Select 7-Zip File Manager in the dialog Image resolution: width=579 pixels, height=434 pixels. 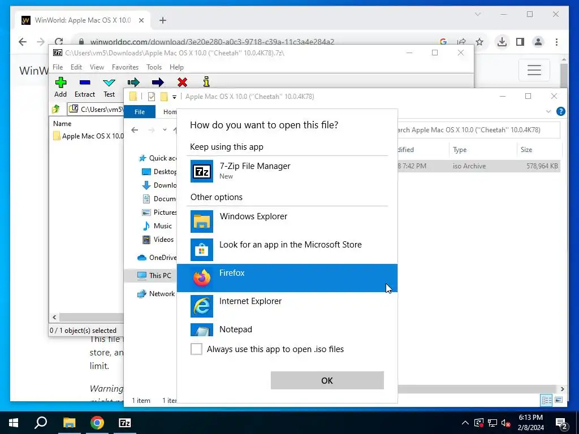(x=287, y=171)
